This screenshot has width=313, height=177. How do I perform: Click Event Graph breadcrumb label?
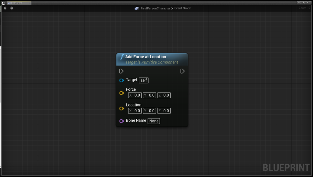pos(183,8)
